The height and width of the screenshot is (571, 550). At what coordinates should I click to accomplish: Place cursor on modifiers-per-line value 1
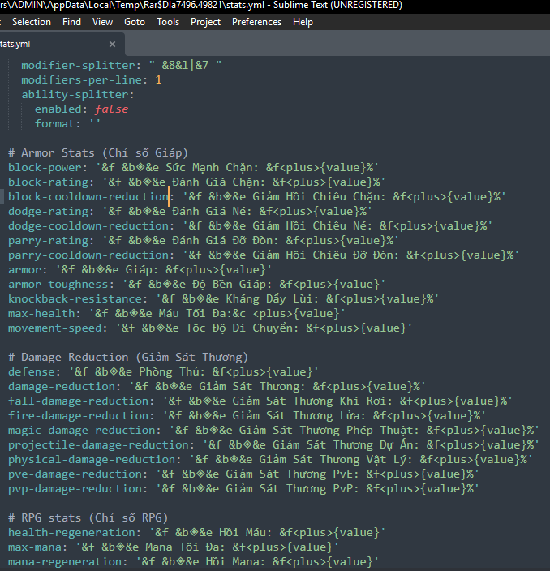pos(158,80)
